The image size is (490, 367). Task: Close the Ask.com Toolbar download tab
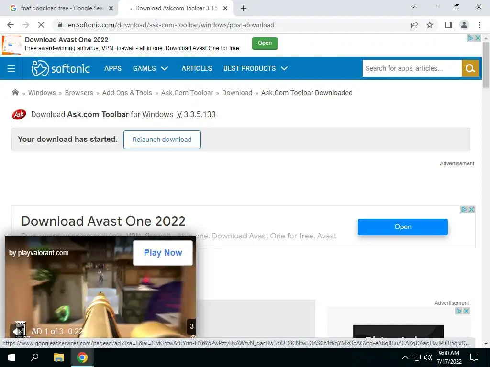[x=225, y=9]
